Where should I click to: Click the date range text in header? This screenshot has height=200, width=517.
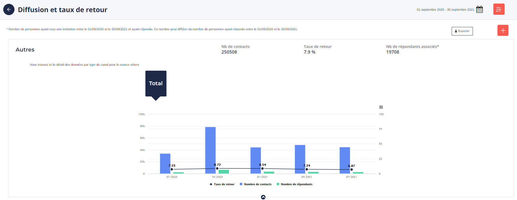(445, 10)
